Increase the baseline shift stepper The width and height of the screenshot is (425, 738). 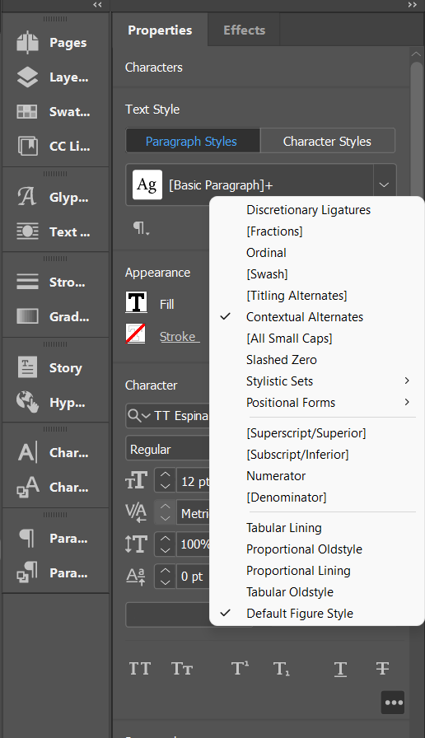166,571
